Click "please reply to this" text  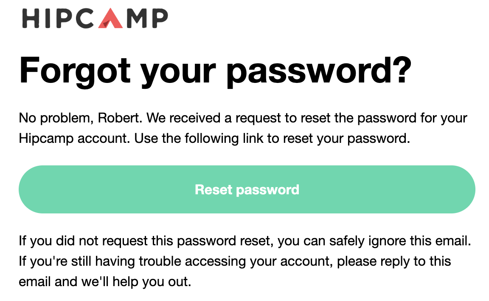pyautogui.click(x=394, y=261)
